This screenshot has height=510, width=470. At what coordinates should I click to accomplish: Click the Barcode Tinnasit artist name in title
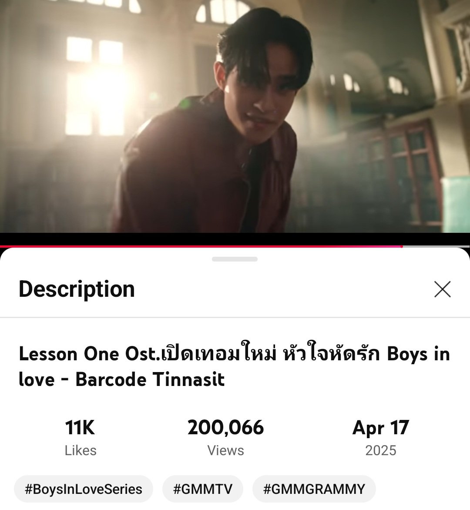click(x=150, y=379)
